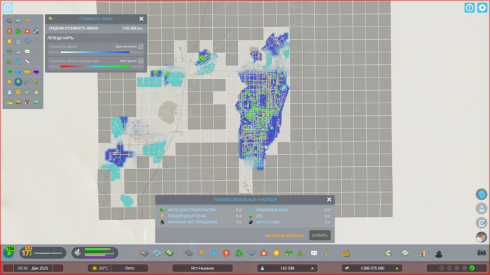The width and height of the screenshot is (490, 275).
Task: Open the zone demand bars panel
Action: point(95,253)
